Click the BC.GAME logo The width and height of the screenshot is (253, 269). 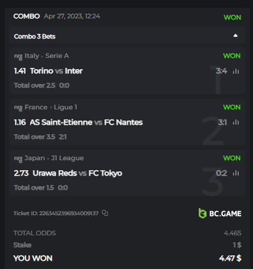[220, 213]
